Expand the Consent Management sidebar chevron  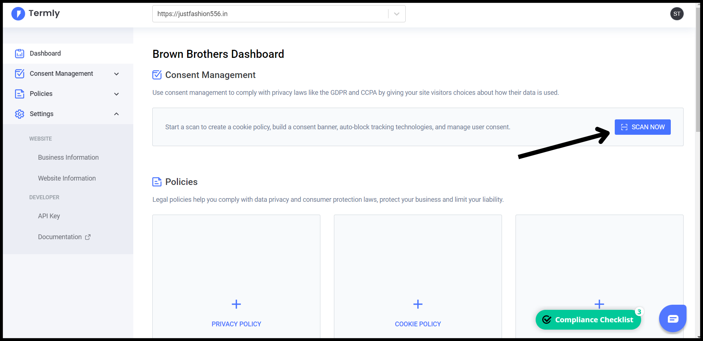[116, 74]
